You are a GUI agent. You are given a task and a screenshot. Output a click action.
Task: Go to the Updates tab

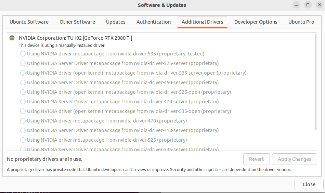pos(116,22)
